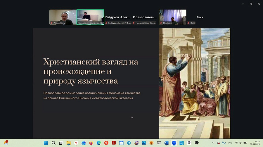Open Telegram from the taskbar
The image size is (263, 147).
point(129,143)
